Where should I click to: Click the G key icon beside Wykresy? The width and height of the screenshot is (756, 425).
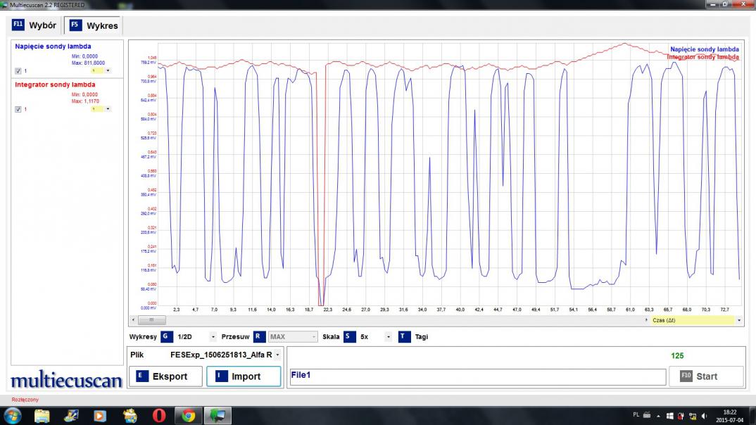166,337
